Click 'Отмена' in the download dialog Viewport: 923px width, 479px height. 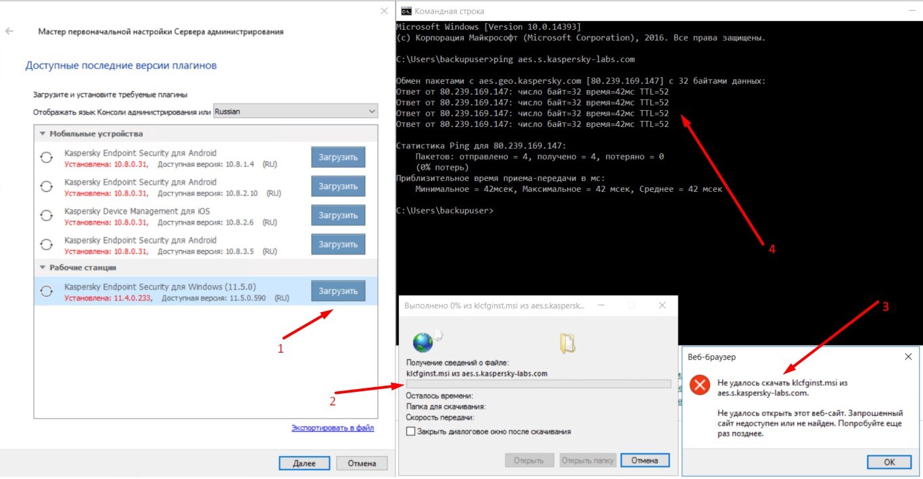645,461
